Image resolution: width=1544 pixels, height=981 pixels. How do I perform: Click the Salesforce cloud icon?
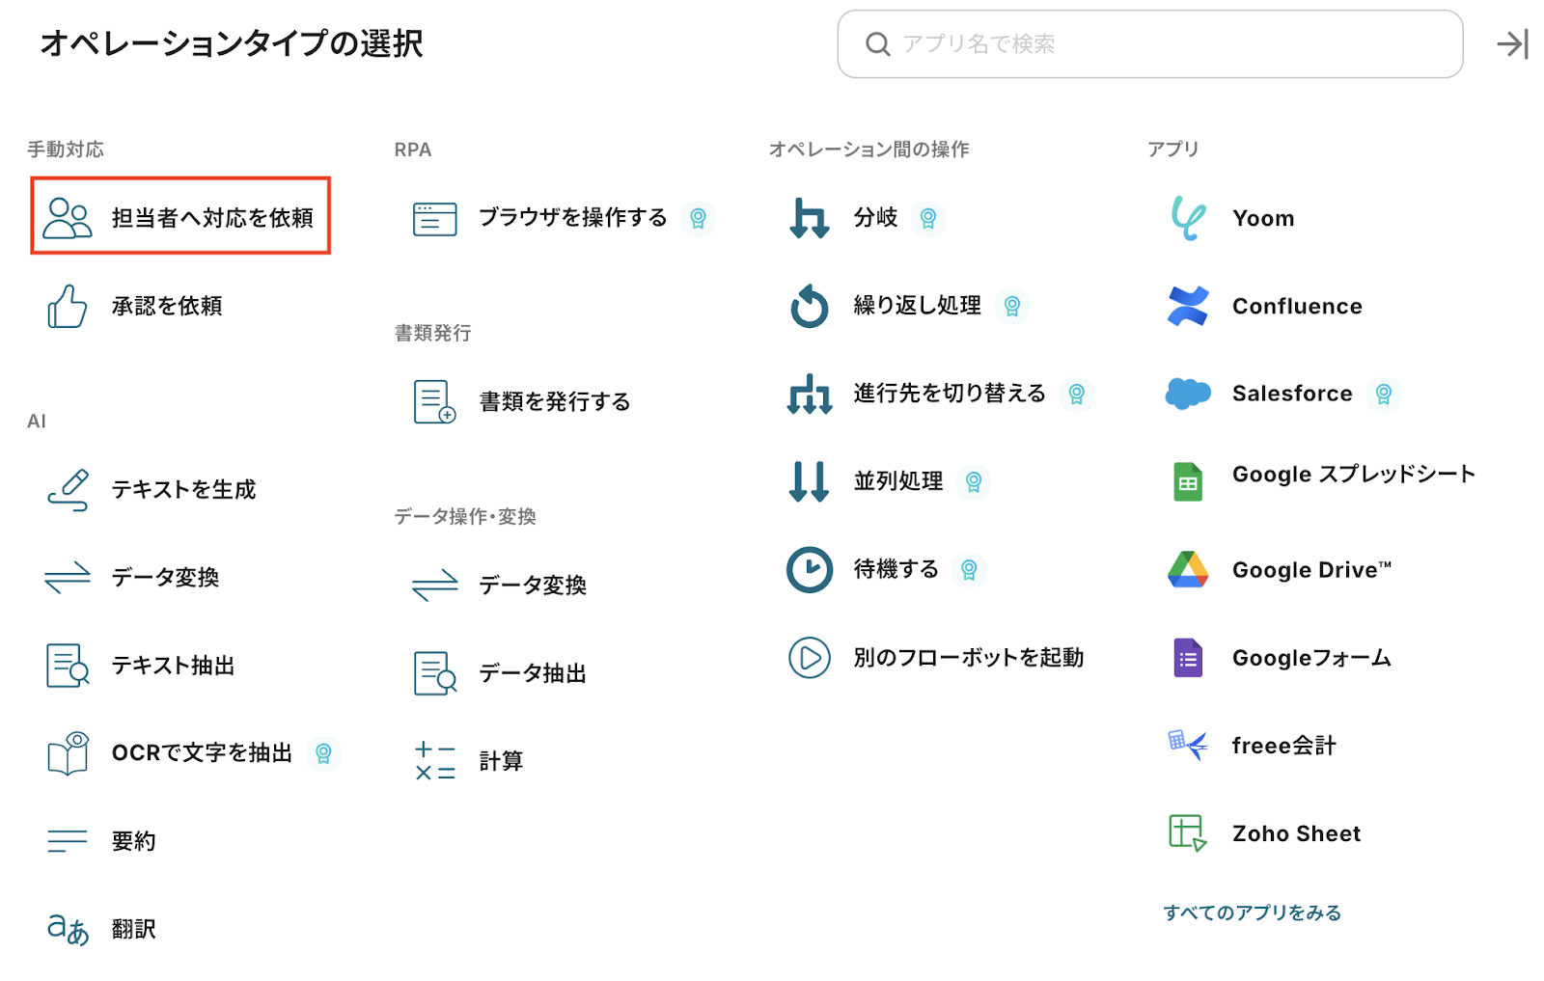click(x=1187, y=394)
